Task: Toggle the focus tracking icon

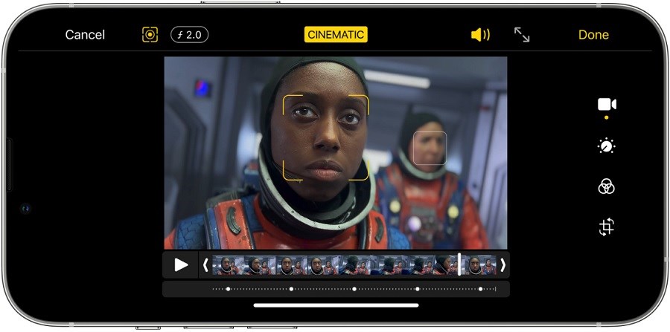Action: 150,34
